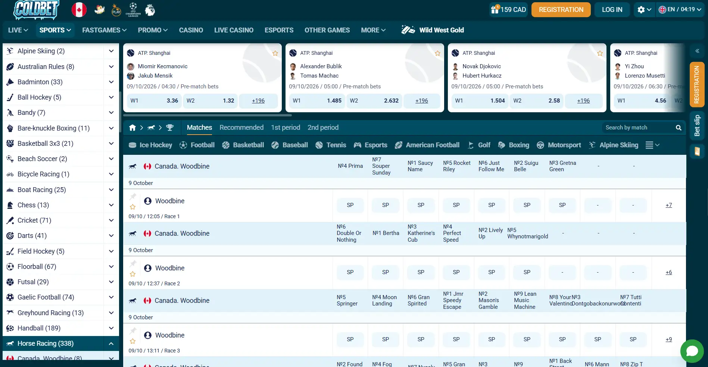Viewport: 708px width, 367px height.
Task: Select W1 odds 3.36 for Kecmanovic
Action: point(154,101)
